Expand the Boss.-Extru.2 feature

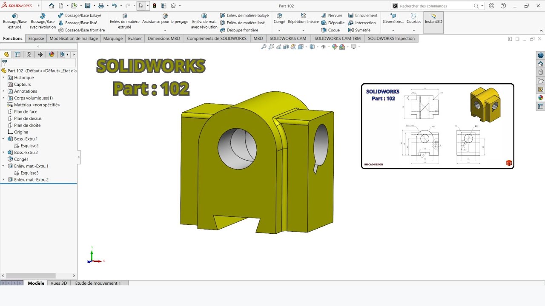[x=3, y=153]
